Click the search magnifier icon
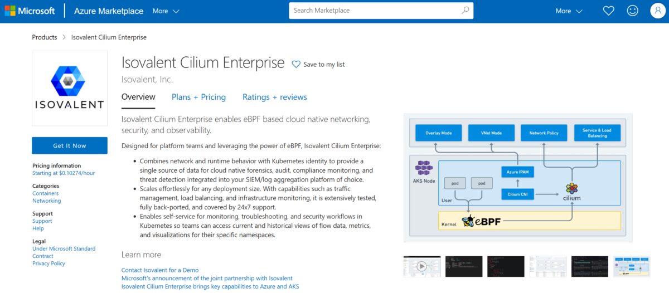This screenshot has height=293, width=669. 466,11
